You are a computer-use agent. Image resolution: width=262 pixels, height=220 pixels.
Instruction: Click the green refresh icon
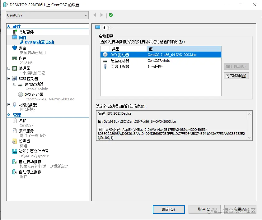111,15
